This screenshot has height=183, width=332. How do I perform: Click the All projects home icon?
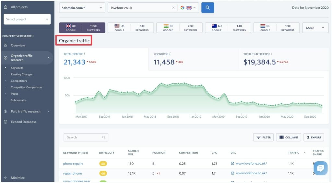pos(6,7)
